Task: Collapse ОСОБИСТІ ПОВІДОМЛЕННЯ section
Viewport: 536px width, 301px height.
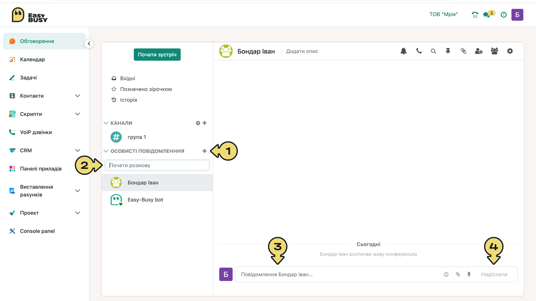Action: pyautogui.click(x=106, y=151)
